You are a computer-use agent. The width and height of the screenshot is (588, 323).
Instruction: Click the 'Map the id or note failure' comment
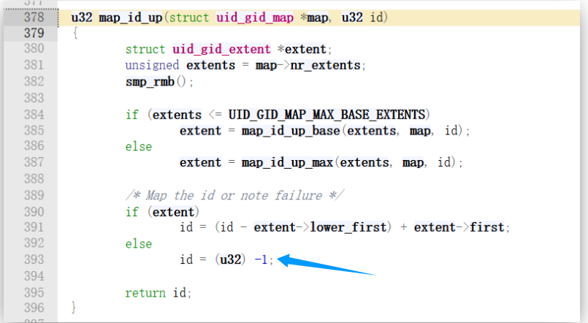click(x=234, y=195)
